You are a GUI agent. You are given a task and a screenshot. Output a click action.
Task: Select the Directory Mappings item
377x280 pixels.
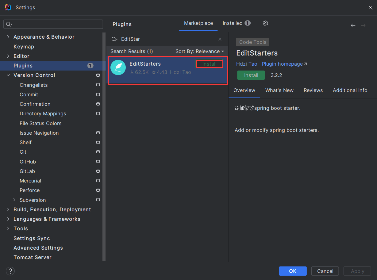click(43, 113)
